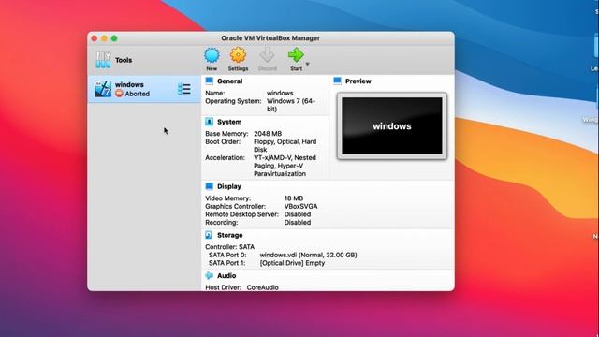Click the Tools label

pyautogui.click(x=124, y=60)
